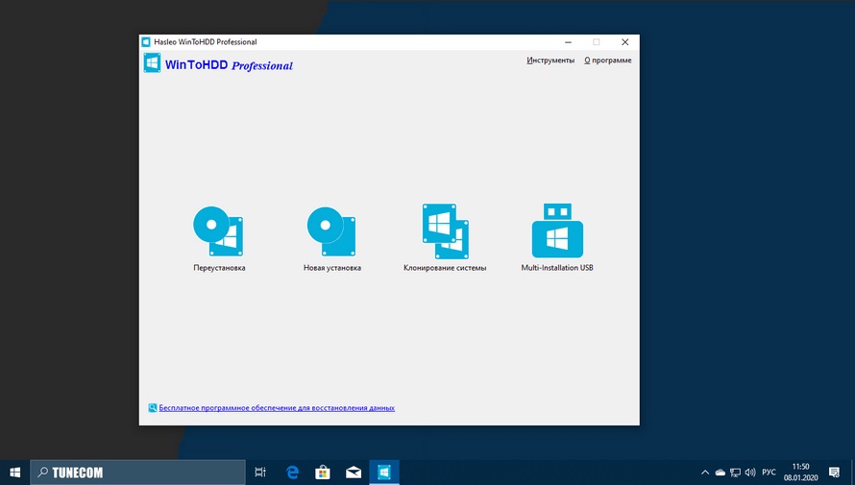Screen dimensions: 855x485
Task: Open the О программе menu
Action: pos(608,61)
